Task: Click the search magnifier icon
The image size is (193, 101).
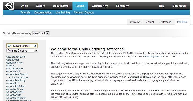Action: pos(9,46)
